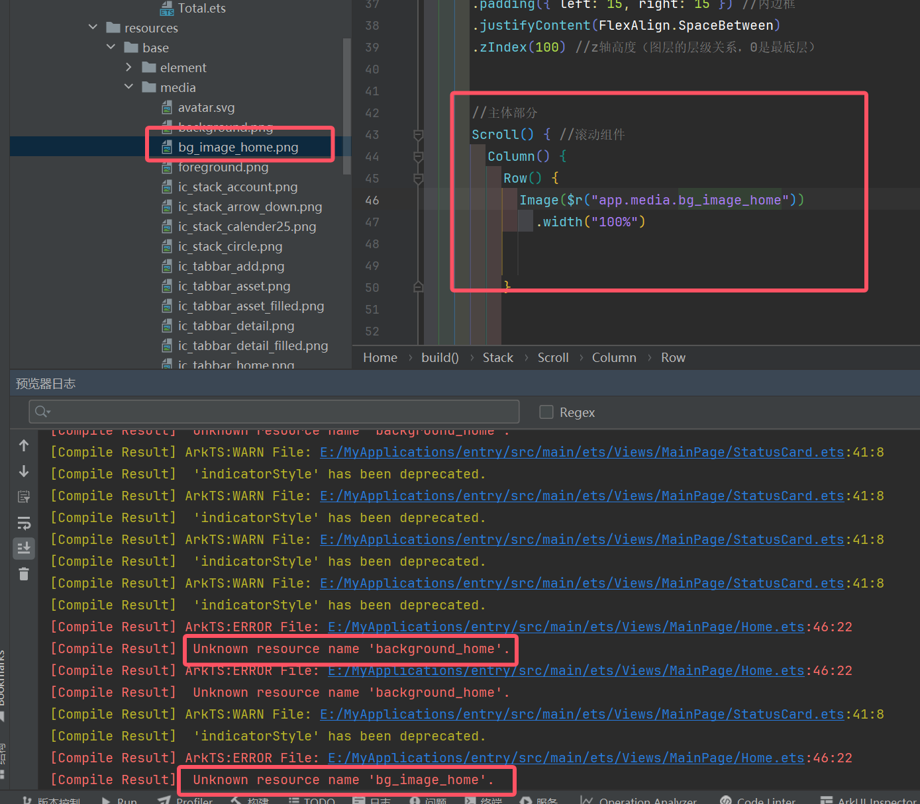Click the element folder icon
920x804 pixels.
[x=149, y=67]
